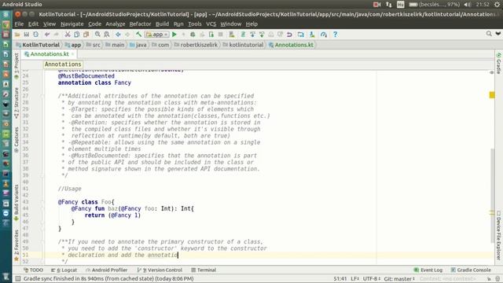Open the Android Profiler tool window
Image resolution: width=503 pixels, height=283 pixels.
coord(107,270)
